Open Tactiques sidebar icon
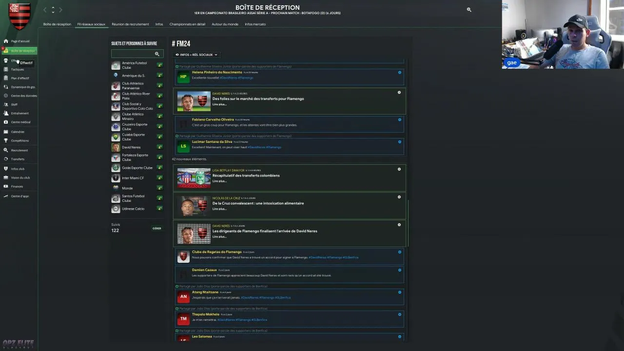This screenshot has height=351, width=624. coord(6,69)
